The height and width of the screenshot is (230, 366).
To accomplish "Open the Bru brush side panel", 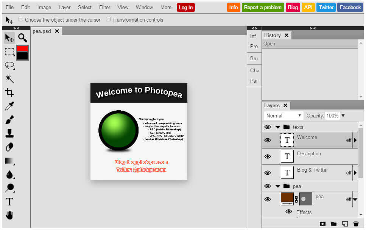I will pos(254,58).
